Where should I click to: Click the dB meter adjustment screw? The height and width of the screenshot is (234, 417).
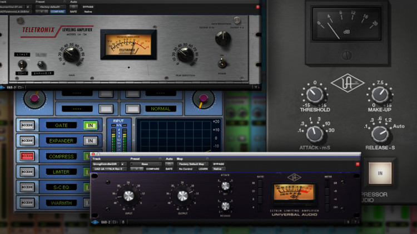[x=347, y=55]
